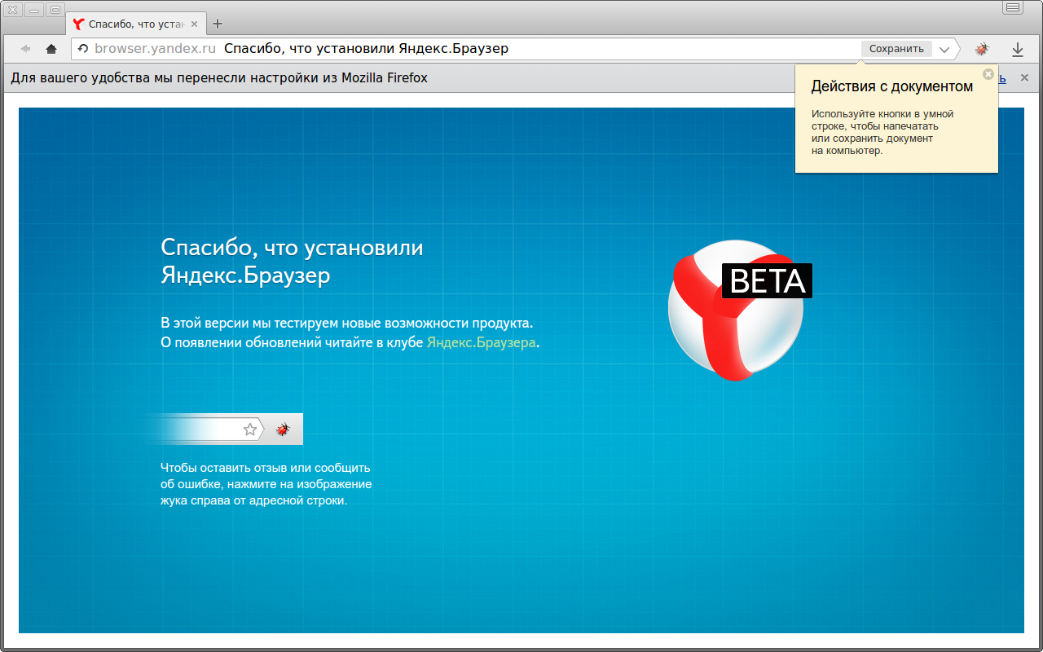This screenshot has width=1043, height=652.
Task: Minimize the browser window
Action: (x=34, y=10)
